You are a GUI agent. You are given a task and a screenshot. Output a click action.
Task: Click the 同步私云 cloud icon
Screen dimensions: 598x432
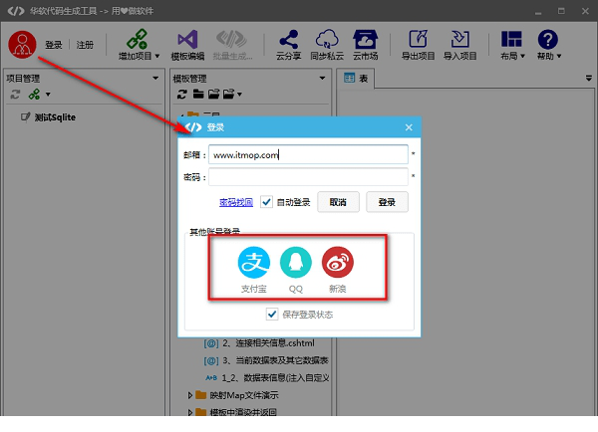coord(327,39)
